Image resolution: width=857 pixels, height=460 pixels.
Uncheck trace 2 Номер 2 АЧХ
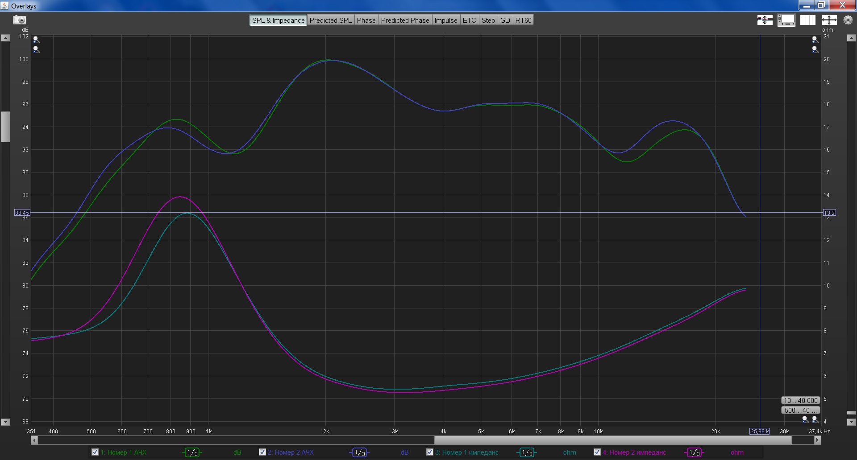(262, 452)
